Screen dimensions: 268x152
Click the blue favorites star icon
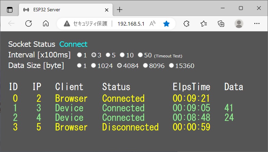click(166, 24)
